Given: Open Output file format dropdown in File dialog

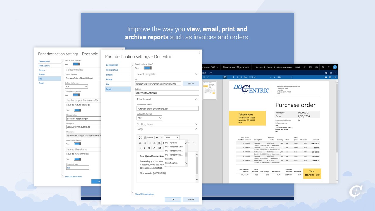Looking at the screenshot, I should [76, 86].
